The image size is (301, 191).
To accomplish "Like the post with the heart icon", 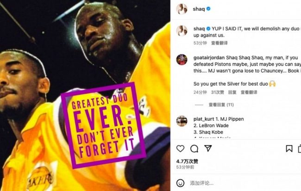I will coord(180,148).
